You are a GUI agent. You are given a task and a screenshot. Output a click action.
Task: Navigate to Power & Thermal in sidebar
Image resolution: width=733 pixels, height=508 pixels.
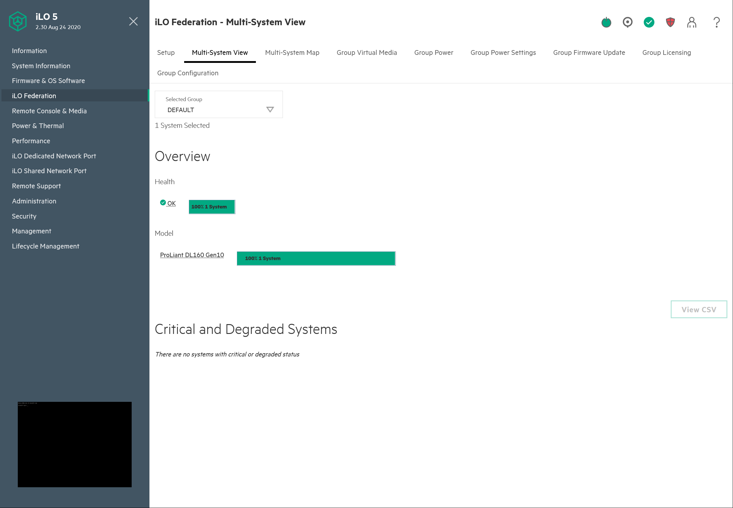[x=38, y=126]
